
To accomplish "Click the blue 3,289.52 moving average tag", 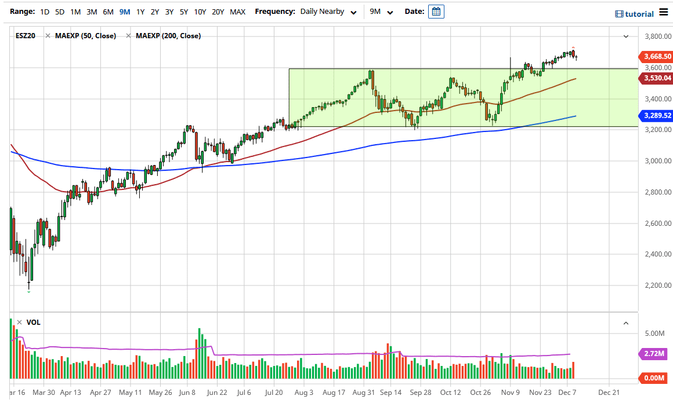I will pos(657,116).
